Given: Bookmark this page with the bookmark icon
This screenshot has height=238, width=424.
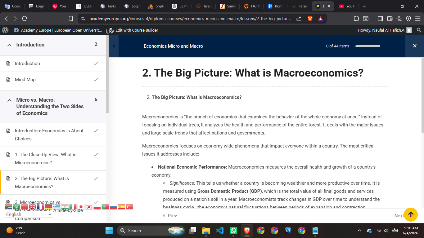Looking at the screenshot, I should 71,19.
